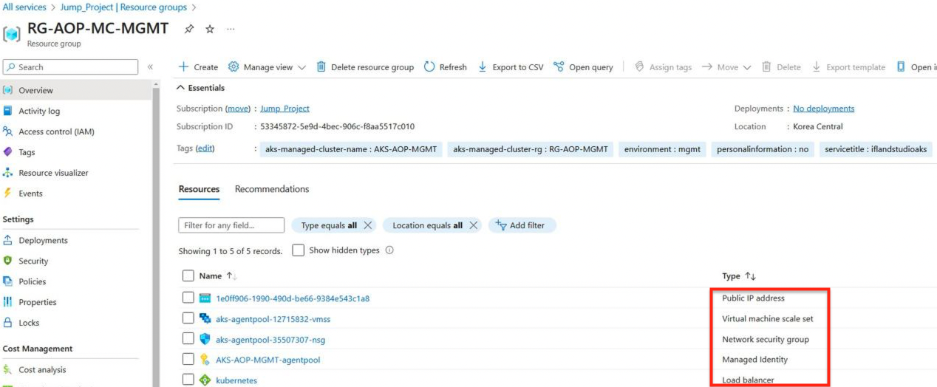Open the Manage view dropdown

[x=267, y=67]
